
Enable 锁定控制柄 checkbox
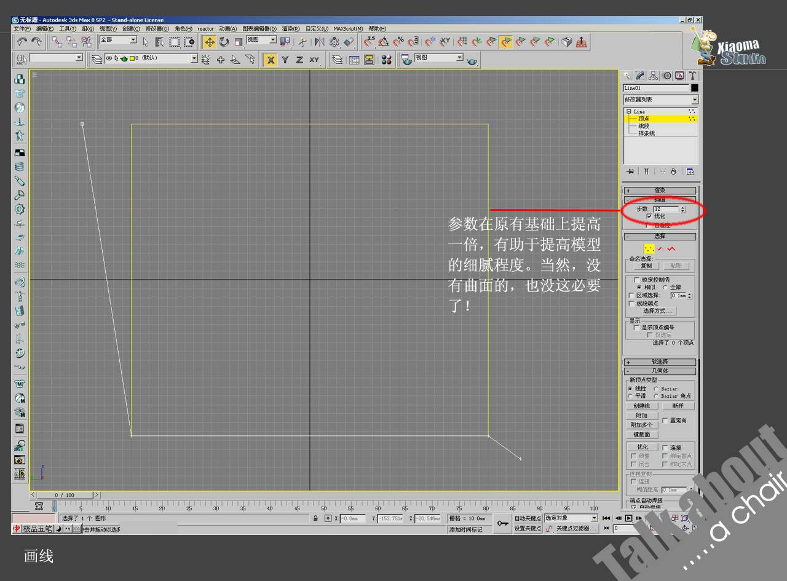[637, 280]
